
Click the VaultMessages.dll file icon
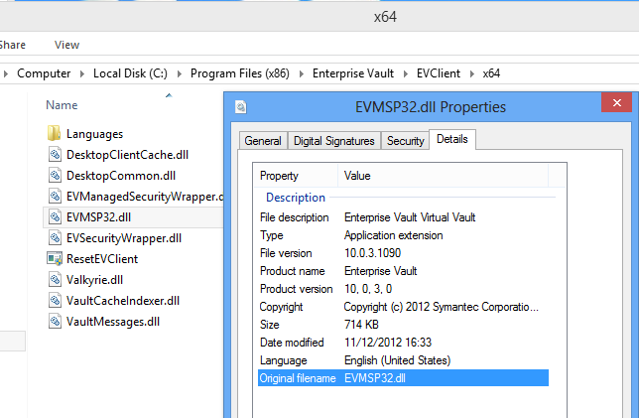[x=55, y=321]
